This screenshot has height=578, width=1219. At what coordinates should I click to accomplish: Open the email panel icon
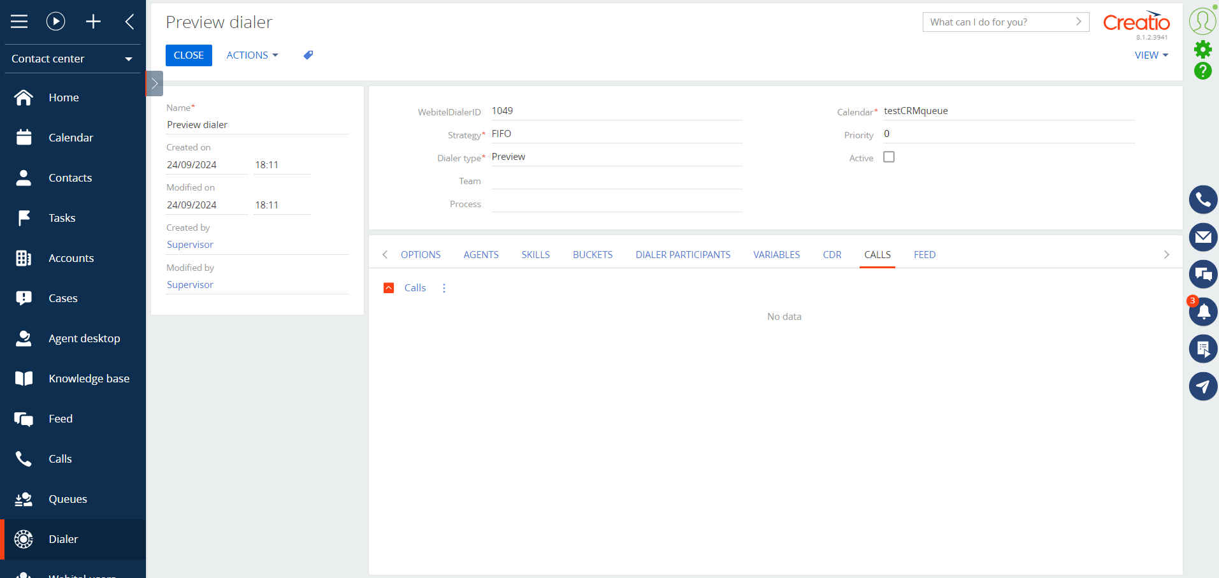[x=1203, y=237]
